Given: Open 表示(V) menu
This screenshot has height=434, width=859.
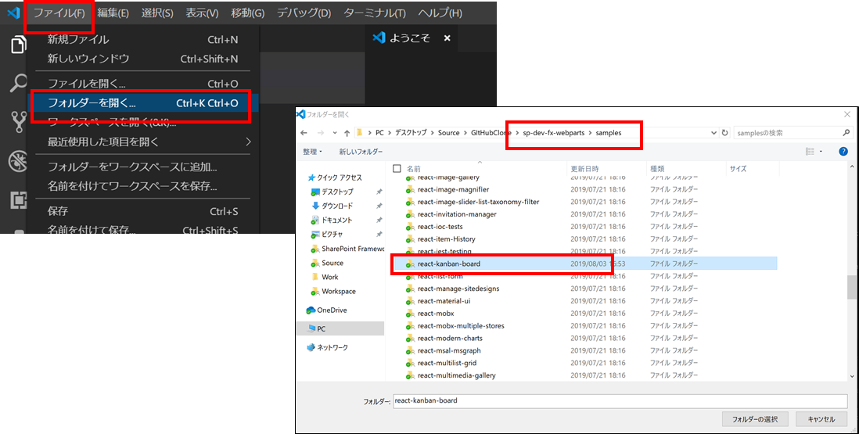Looking at the screenshot, I should [202, 13].
